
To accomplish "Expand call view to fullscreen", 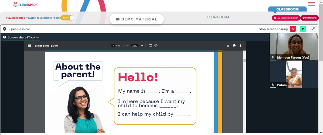I will click(x=313, y=29).
